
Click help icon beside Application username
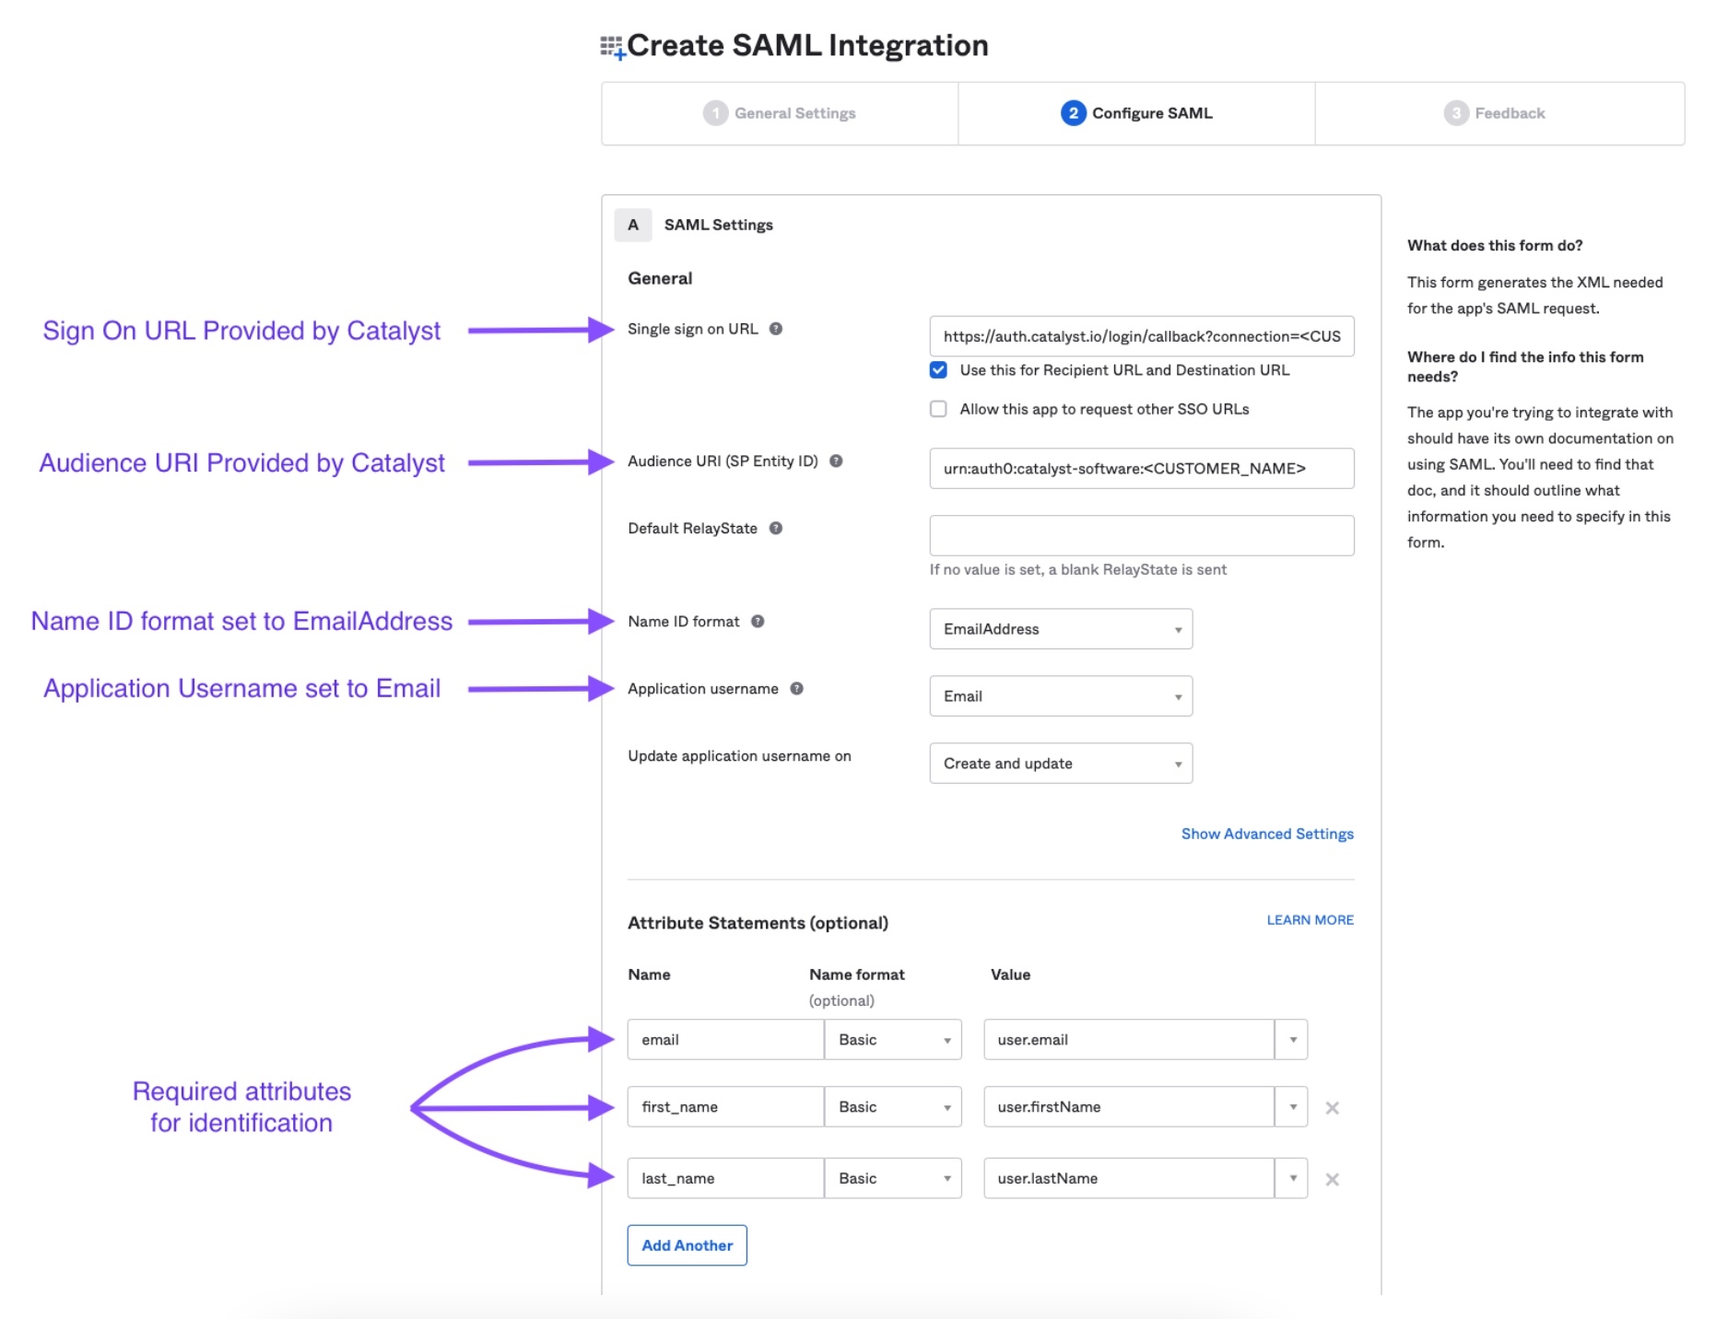[797, 688]
